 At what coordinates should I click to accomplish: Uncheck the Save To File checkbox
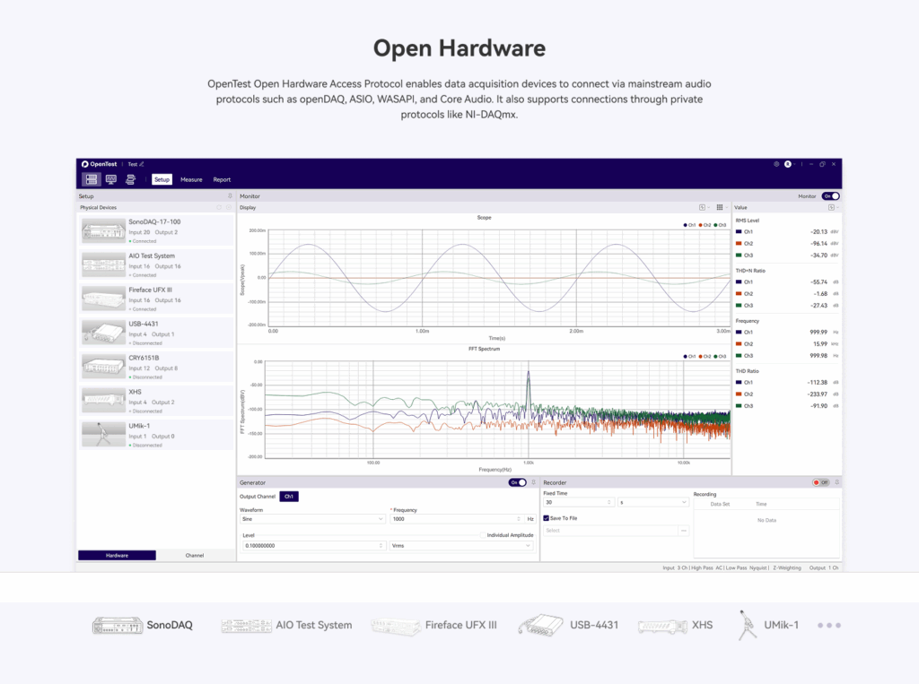[547, 517]
